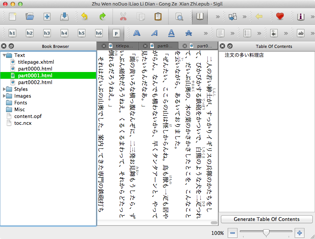This screenshot has width=315, height=239.
Task: Apply Heading 1 style with h1
Action: pyautogui.click(x=12, y=33)
